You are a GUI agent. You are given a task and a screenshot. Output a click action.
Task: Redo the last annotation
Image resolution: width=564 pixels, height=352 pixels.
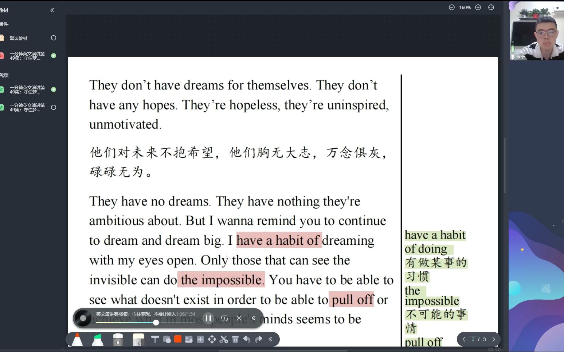259,339
